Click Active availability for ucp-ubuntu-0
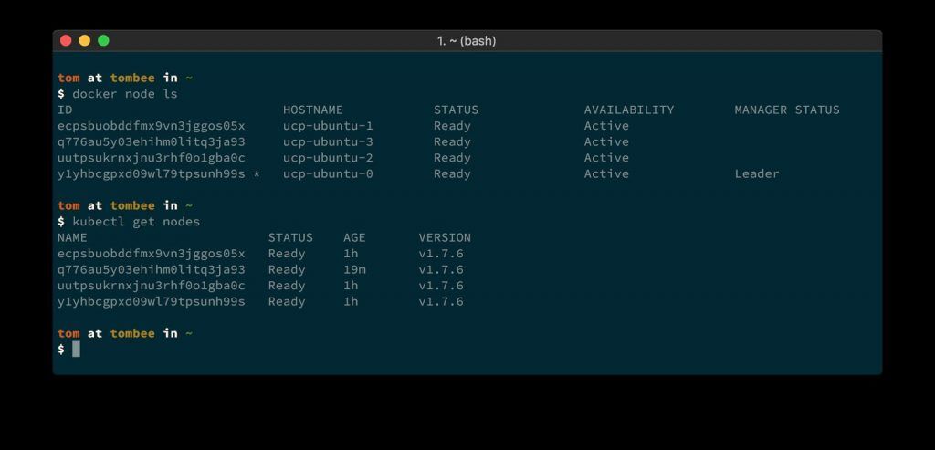Viewport: 935px width, 450px height. tap(606, 174)
